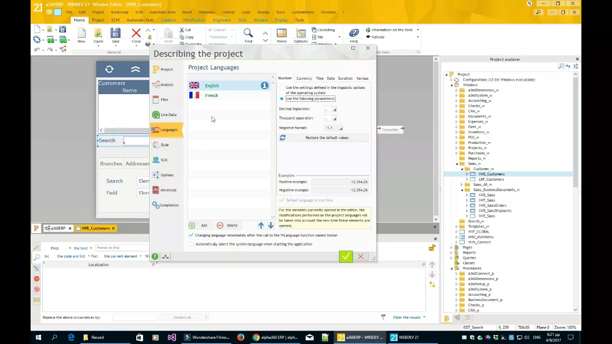Open 'Filter the results' dropdown

click(409, 317)
